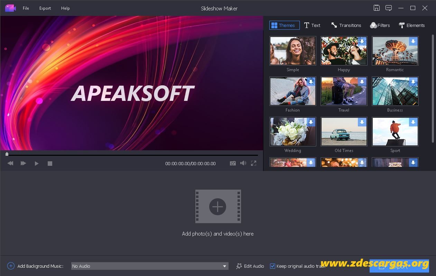Viewport: 436px width, 276px height.
Task: Open the No Audio background music dropdown
Action: (x=150, y=266)
